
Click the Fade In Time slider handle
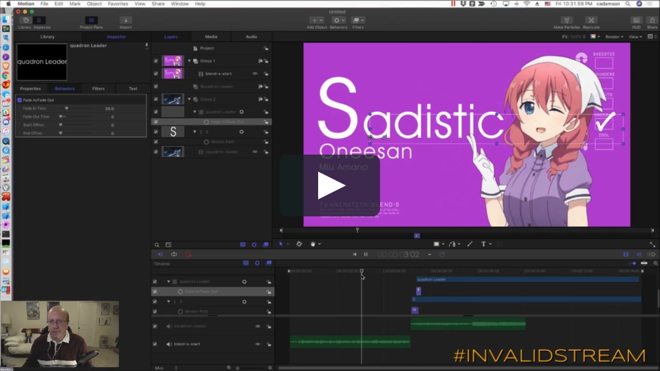pyautogui.click(x=67, y=109)
